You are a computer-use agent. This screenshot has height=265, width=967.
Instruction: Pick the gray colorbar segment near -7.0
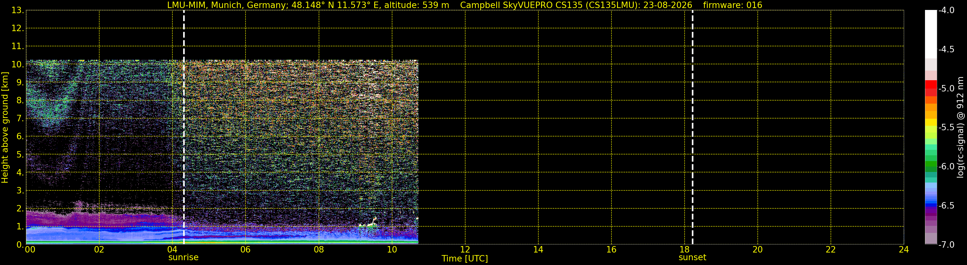[x=930, y=239]
